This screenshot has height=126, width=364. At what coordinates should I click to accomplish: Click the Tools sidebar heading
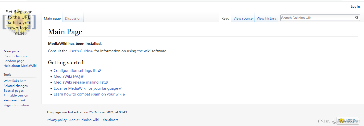(7, 75)
